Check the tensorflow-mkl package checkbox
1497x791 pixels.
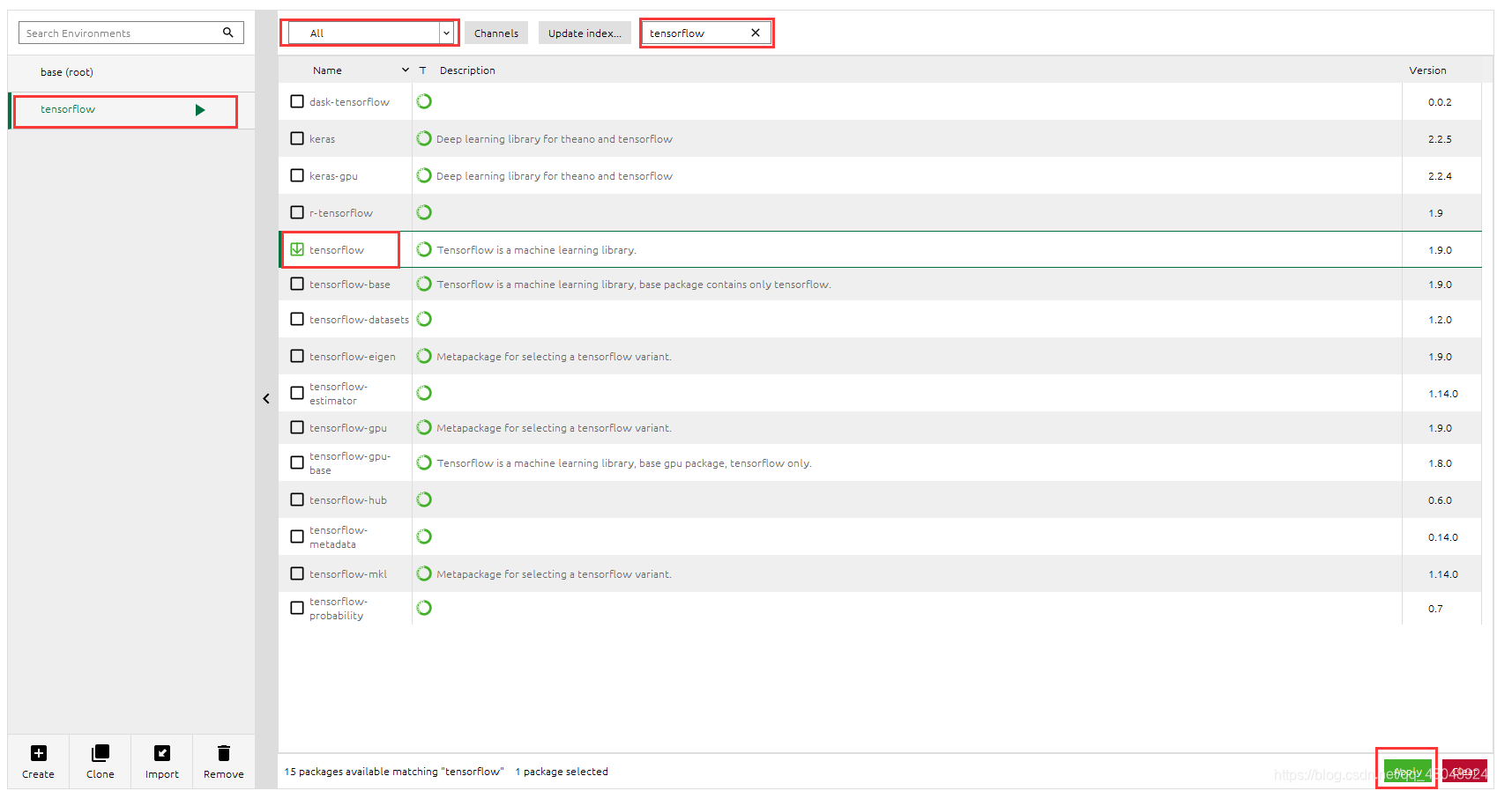(297, 573)
